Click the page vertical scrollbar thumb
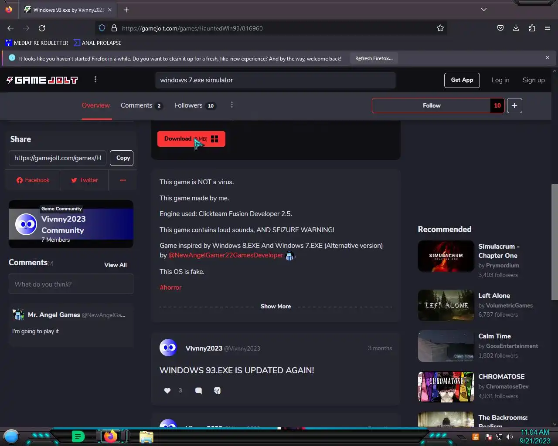Image resolution: width=558 pixels, height=446 pixels. click(555, 242)
